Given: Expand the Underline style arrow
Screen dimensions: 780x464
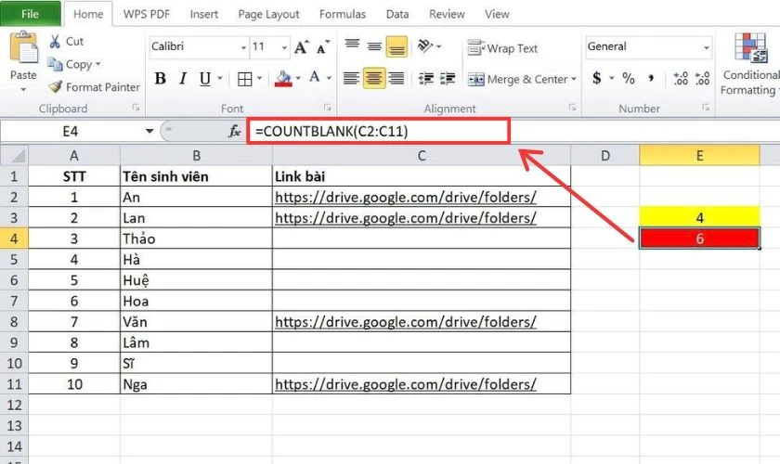Looking at the screenshot, I should coord(220,79).
